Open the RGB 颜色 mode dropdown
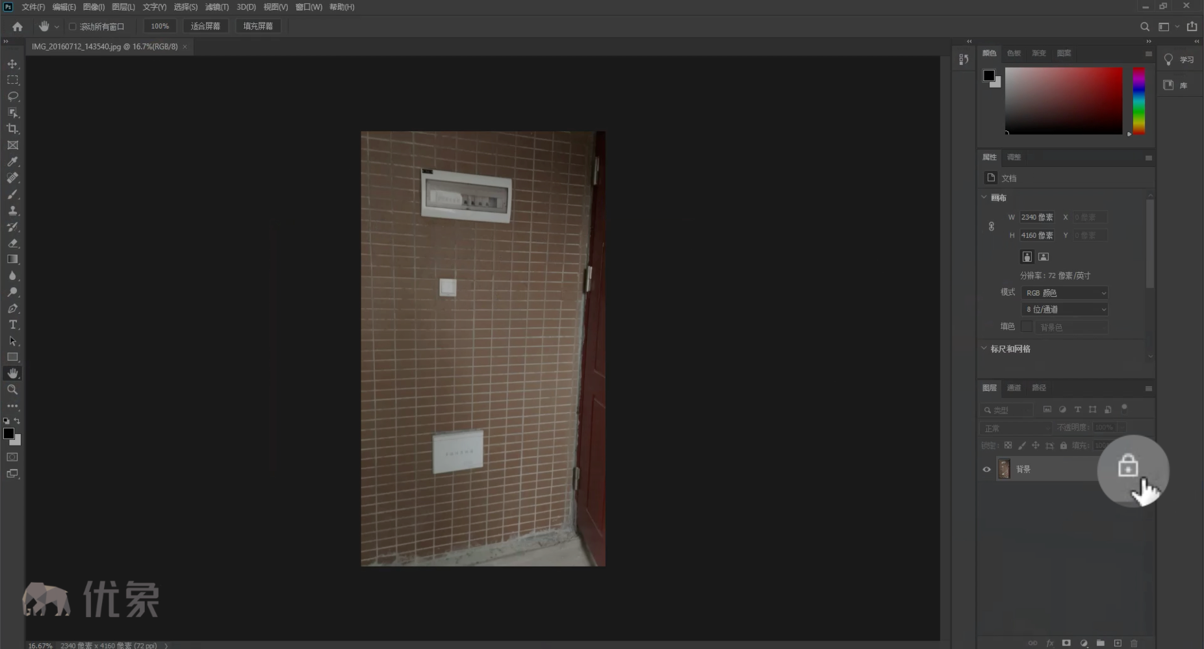The height and width of the screenshot is (649, 1204). (1064, 293)
